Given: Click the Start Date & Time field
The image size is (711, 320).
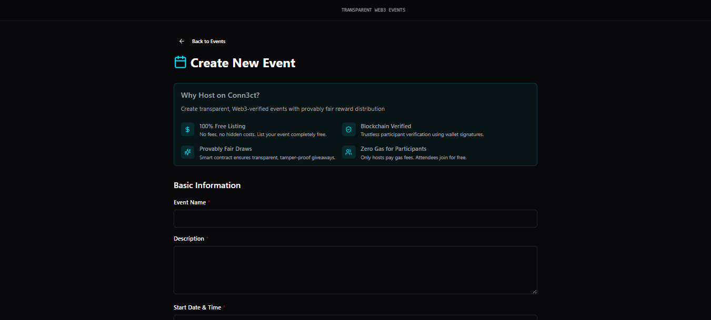Looking at the screenshot, I should (x=355, y=317).
